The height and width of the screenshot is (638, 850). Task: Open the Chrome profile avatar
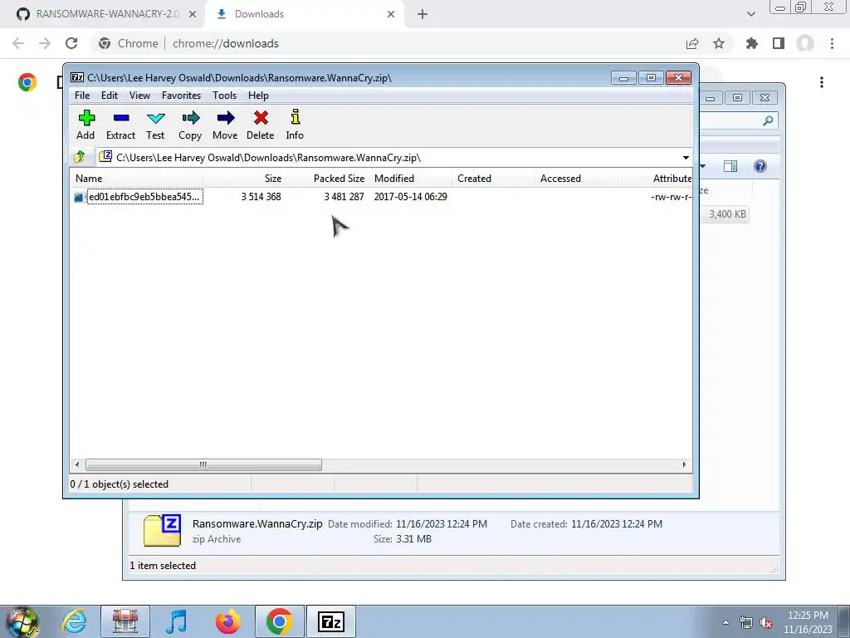pos(805,43)
